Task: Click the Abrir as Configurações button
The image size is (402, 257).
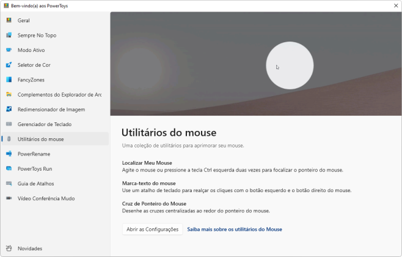Action: click(152, 229)
